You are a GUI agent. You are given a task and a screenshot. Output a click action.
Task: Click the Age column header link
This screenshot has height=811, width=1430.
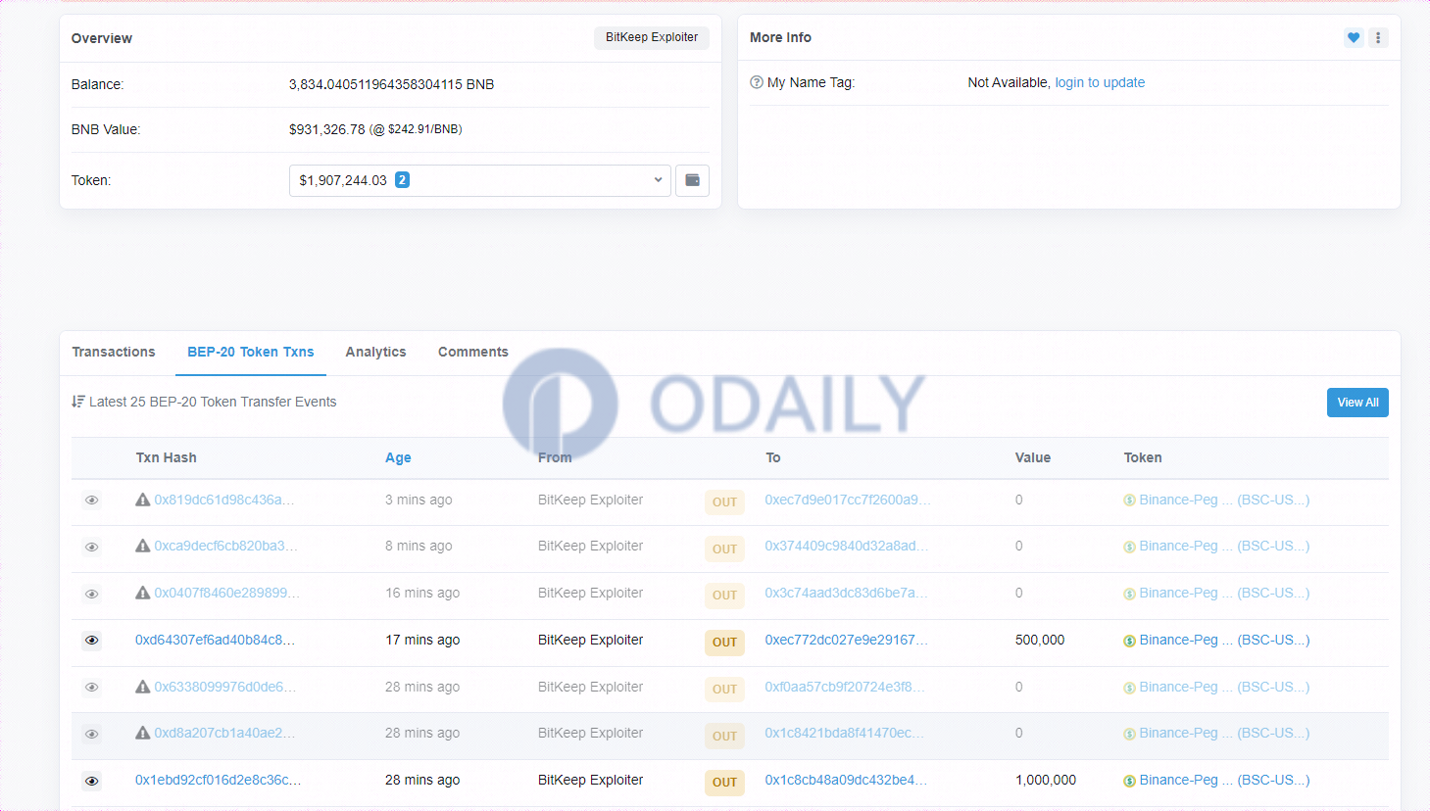398,457
